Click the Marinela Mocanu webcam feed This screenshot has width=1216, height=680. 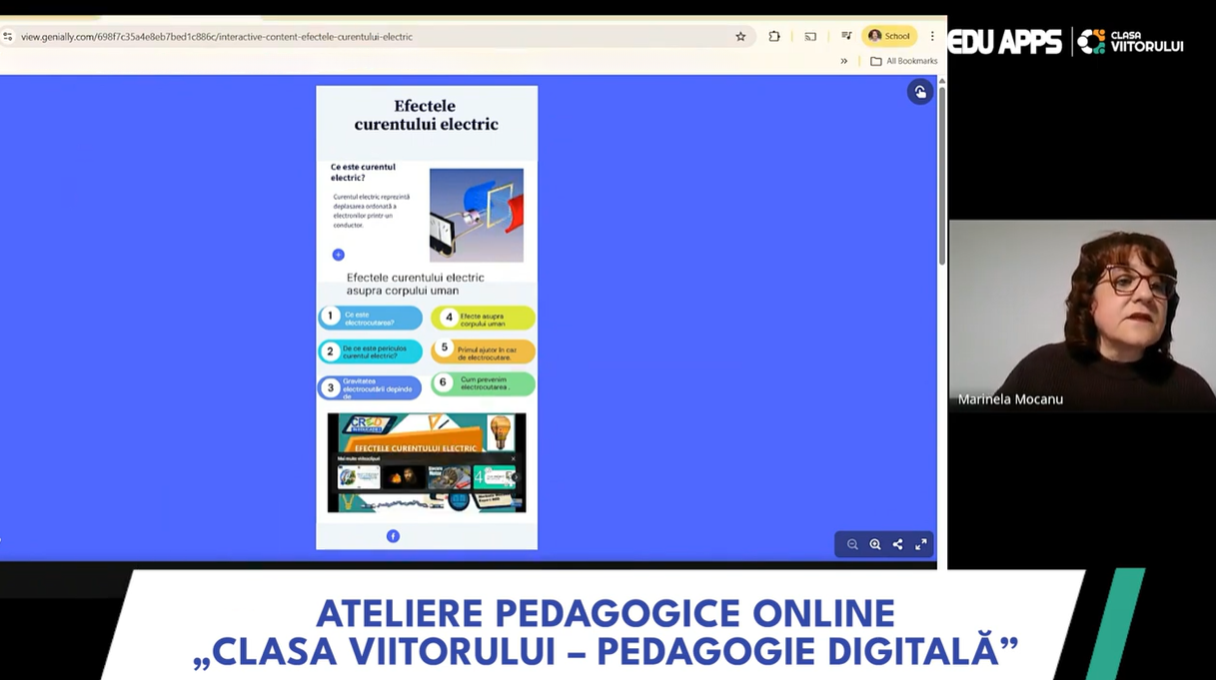click(x=1082, y=316)
